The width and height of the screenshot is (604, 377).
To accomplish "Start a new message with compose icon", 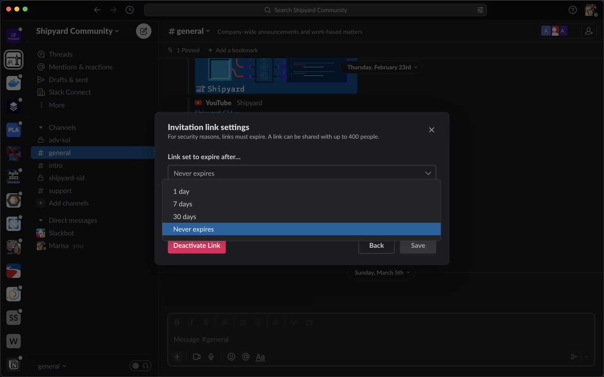I will pos(144,31).
